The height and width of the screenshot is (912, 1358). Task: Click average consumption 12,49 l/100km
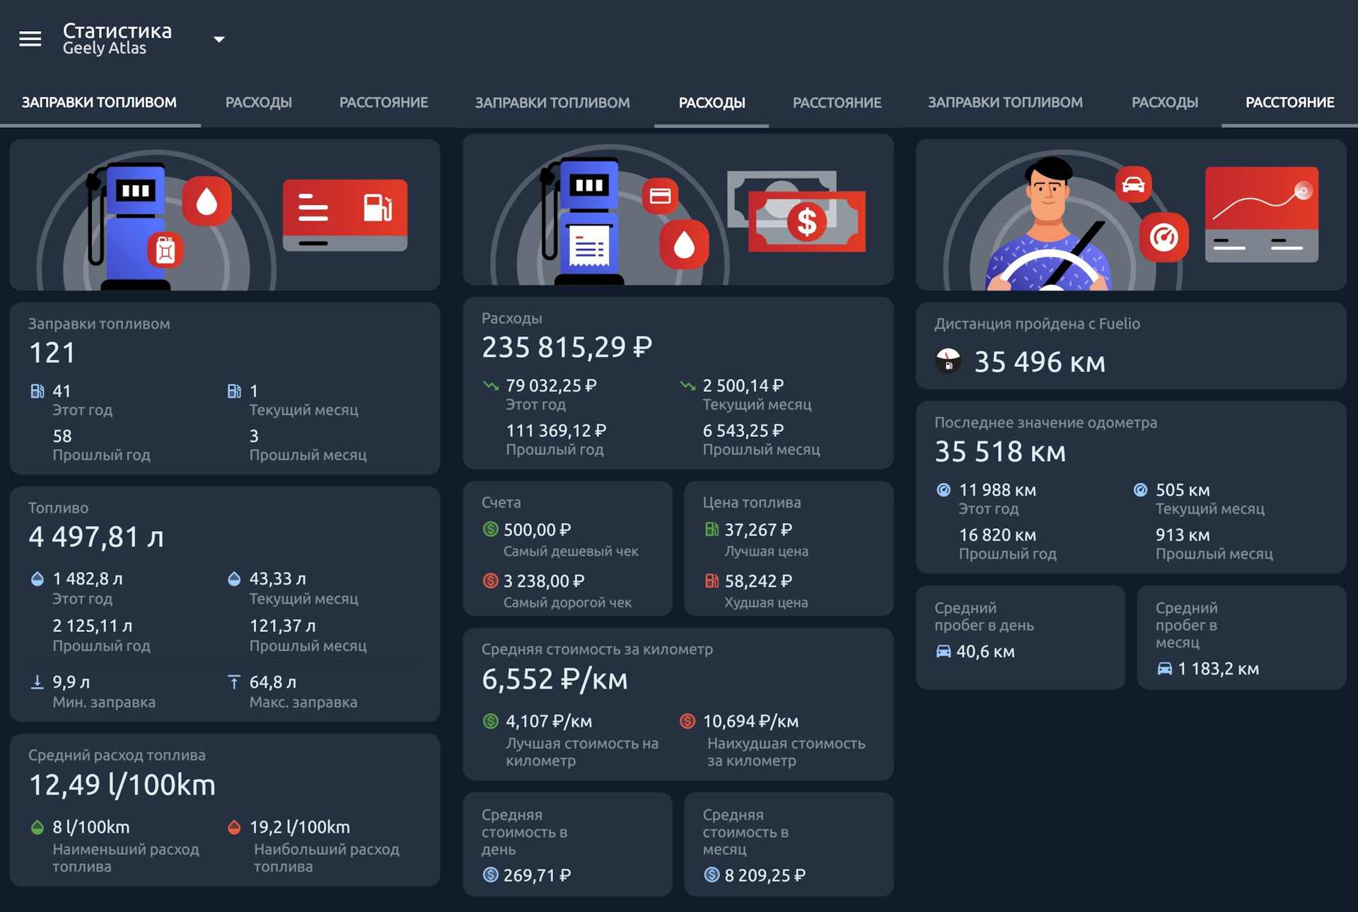(122, 785)
